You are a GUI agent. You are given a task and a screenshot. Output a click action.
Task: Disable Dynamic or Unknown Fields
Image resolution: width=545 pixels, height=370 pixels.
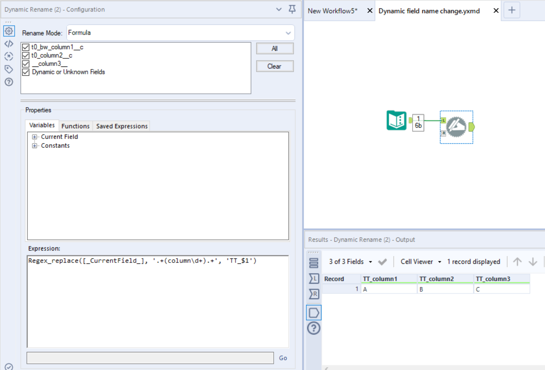click(x=25, y=73)
